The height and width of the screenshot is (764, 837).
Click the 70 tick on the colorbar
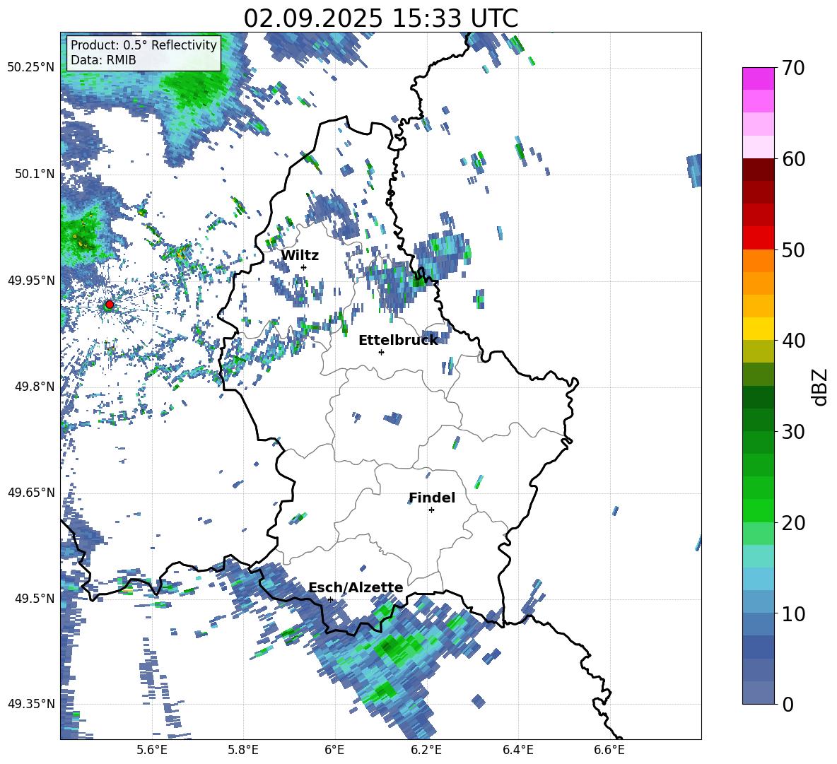pyautogui.click(x=793, y=68)
